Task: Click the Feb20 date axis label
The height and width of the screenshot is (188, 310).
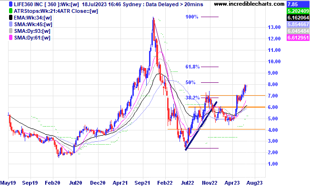Action: pos(52,183)
